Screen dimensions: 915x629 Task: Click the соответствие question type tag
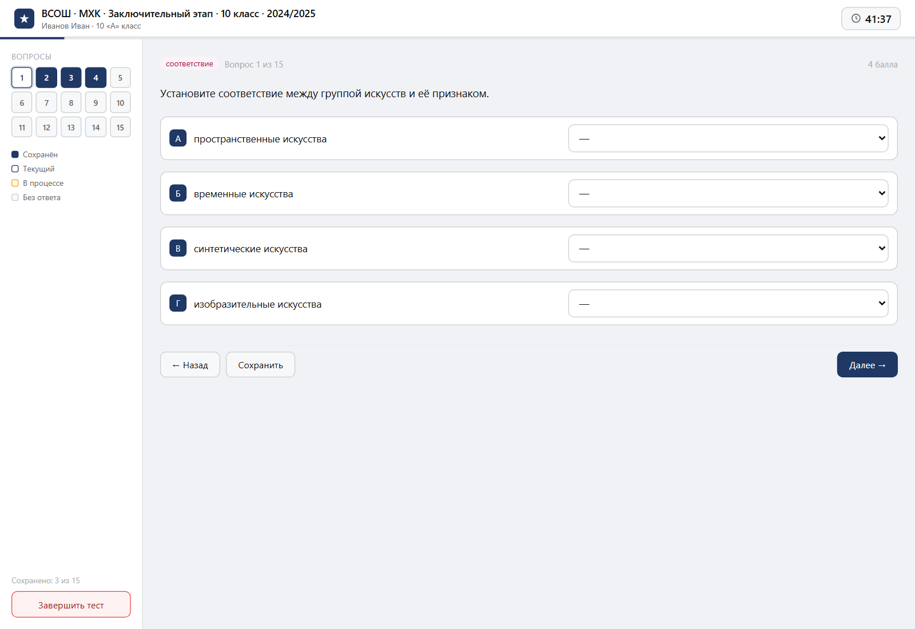click(189, 64)
